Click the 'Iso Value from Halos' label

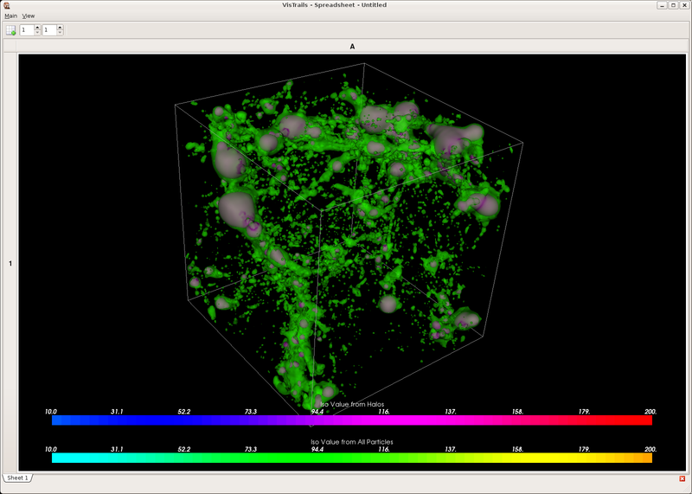(351, 404)
